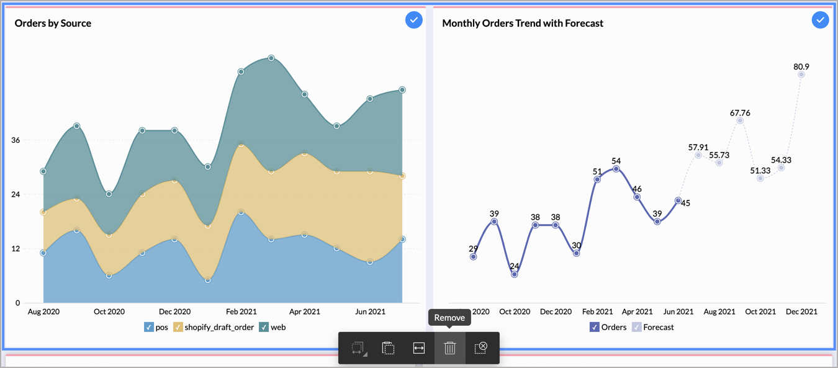Deselect the Monthly Orders Trend chart checkmark
838x368 pixels.
820,20
